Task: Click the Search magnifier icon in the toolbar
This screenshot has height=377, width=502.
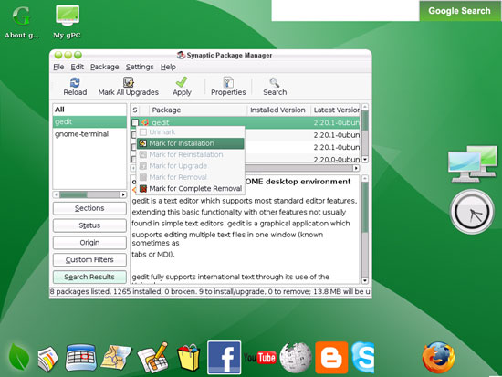Action: (x=275, y=82)
